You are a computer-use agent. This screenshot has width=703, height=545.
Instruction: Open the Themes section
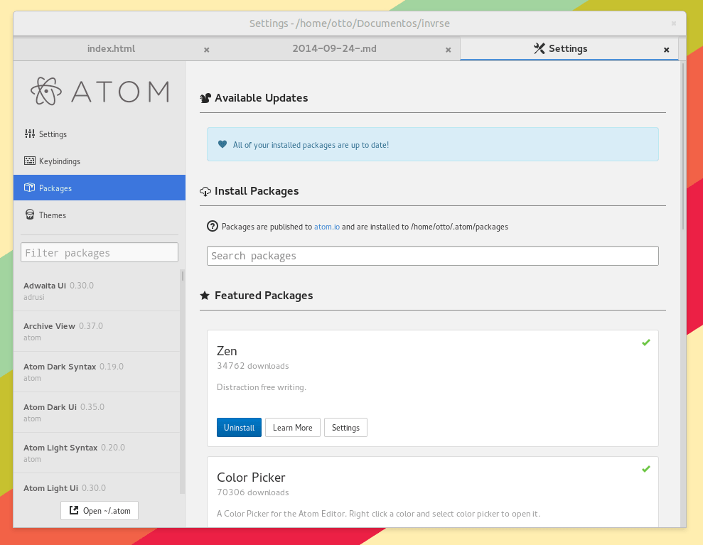coord(99,215)
